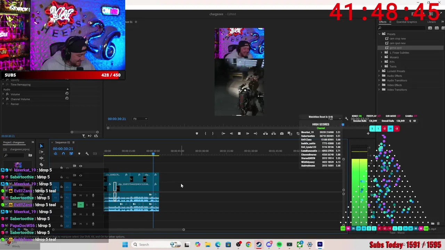Click the Mark Out bracket button
Screen dimensions: 445x250
coord(213,134)
